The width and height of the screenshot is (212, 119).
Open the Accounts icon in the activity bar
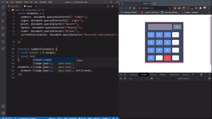click(x=3, y=106)
